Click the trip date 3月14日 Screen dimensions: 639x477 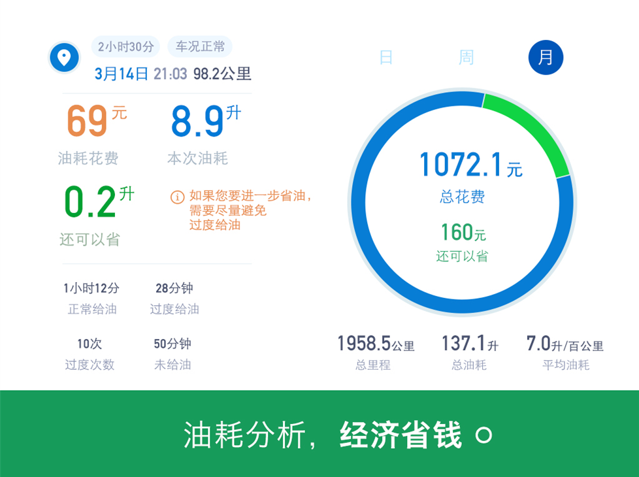(121, 74)
